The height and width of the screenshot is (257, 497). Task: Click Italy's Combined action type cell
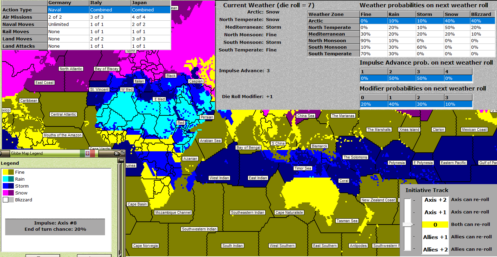point(110,10)
